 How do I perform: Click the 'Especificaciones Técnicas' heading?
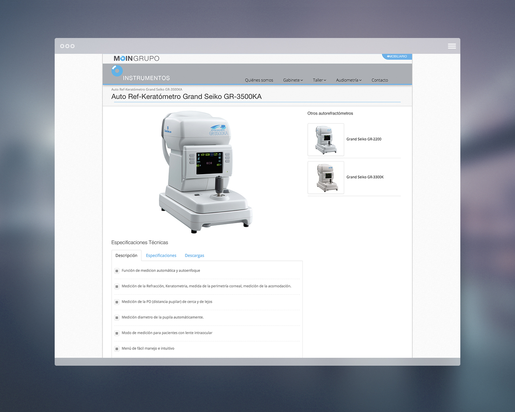coord(139,243)
